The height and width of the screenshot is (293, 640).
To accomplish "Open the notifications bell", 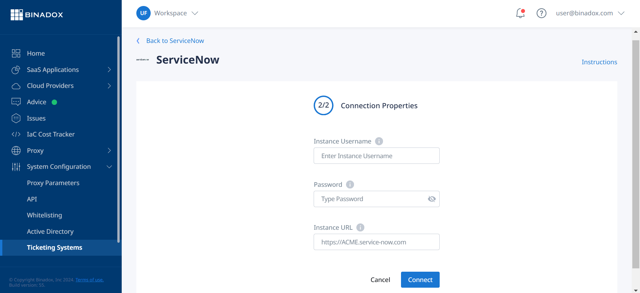I will [x=520, y=13].
